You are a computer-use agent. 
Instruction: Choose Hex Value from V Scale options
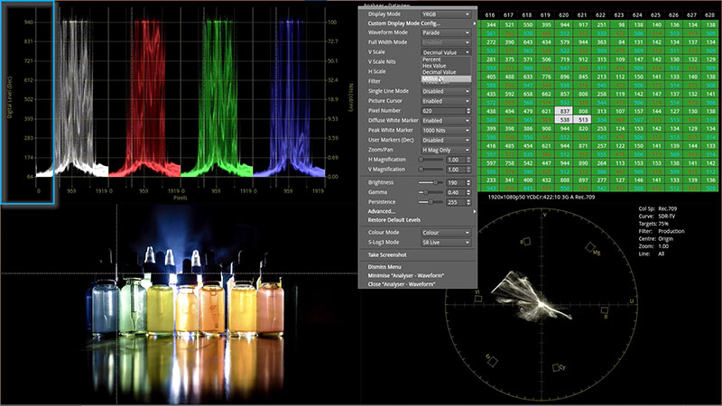[x=435, y=66]
